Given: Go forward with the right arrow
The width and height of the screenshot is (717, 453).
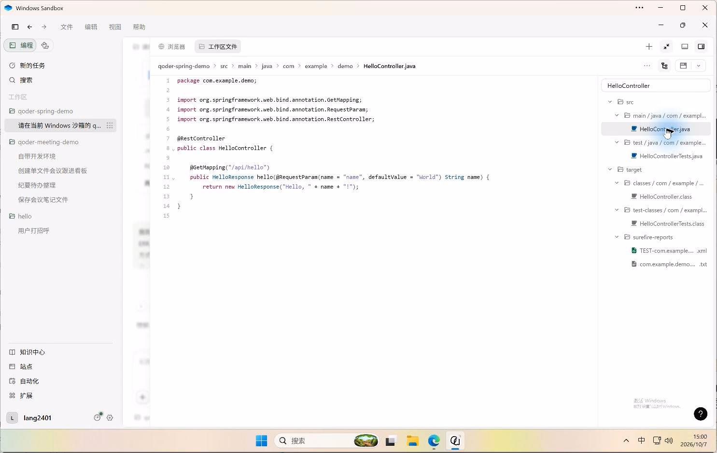Looking at the screenshot, I should (x=44, y=27).
